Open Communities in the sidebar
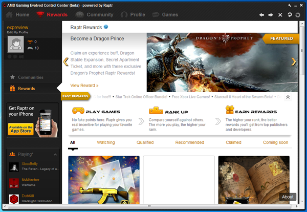 [30, 77]
